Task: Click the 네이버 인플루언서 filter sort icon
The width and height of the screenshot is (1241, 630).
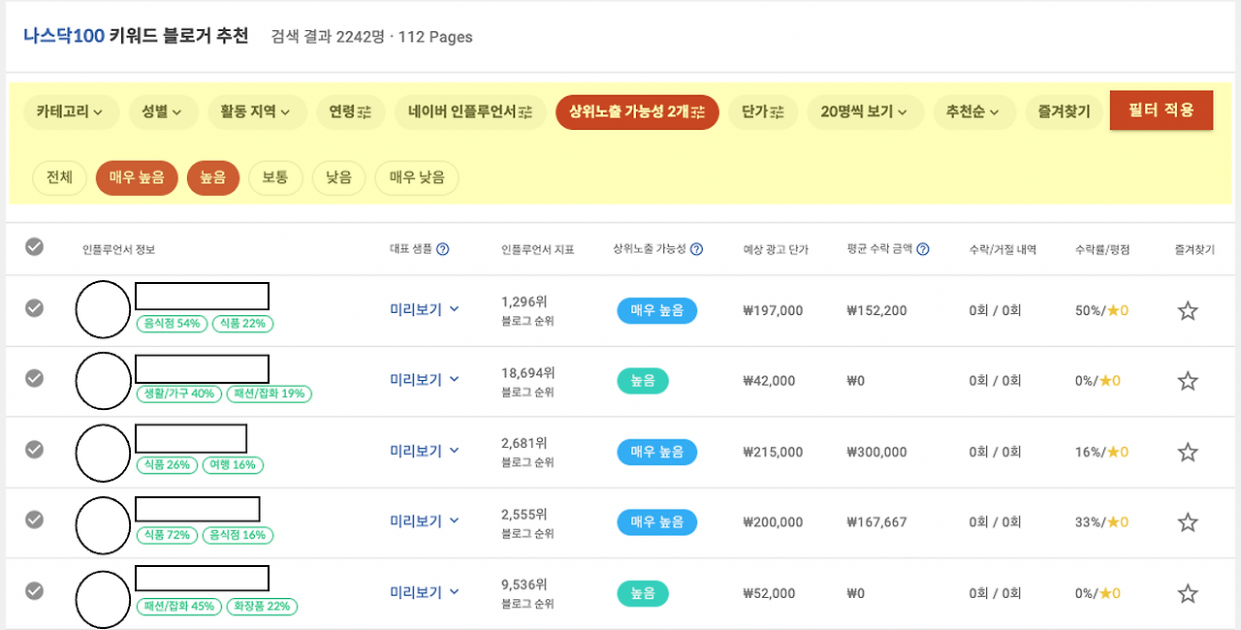Action: point(525,111)
